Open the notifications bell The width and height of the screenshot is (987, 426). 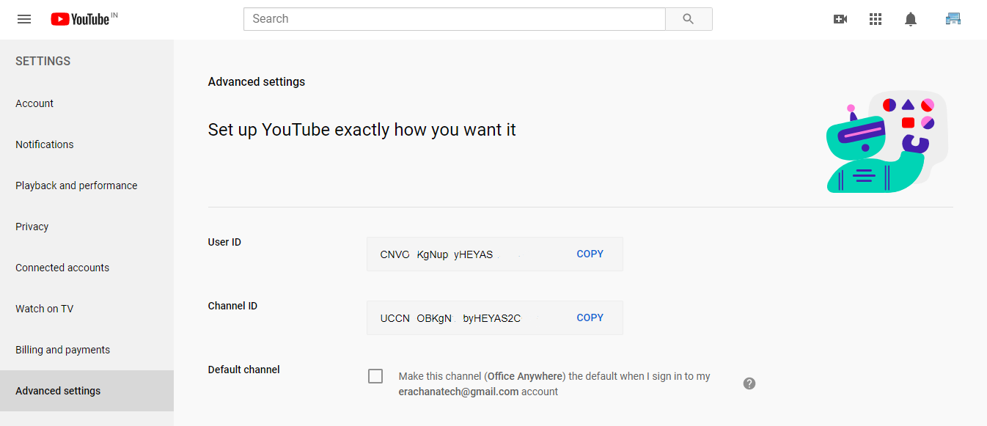coord(911,19)
